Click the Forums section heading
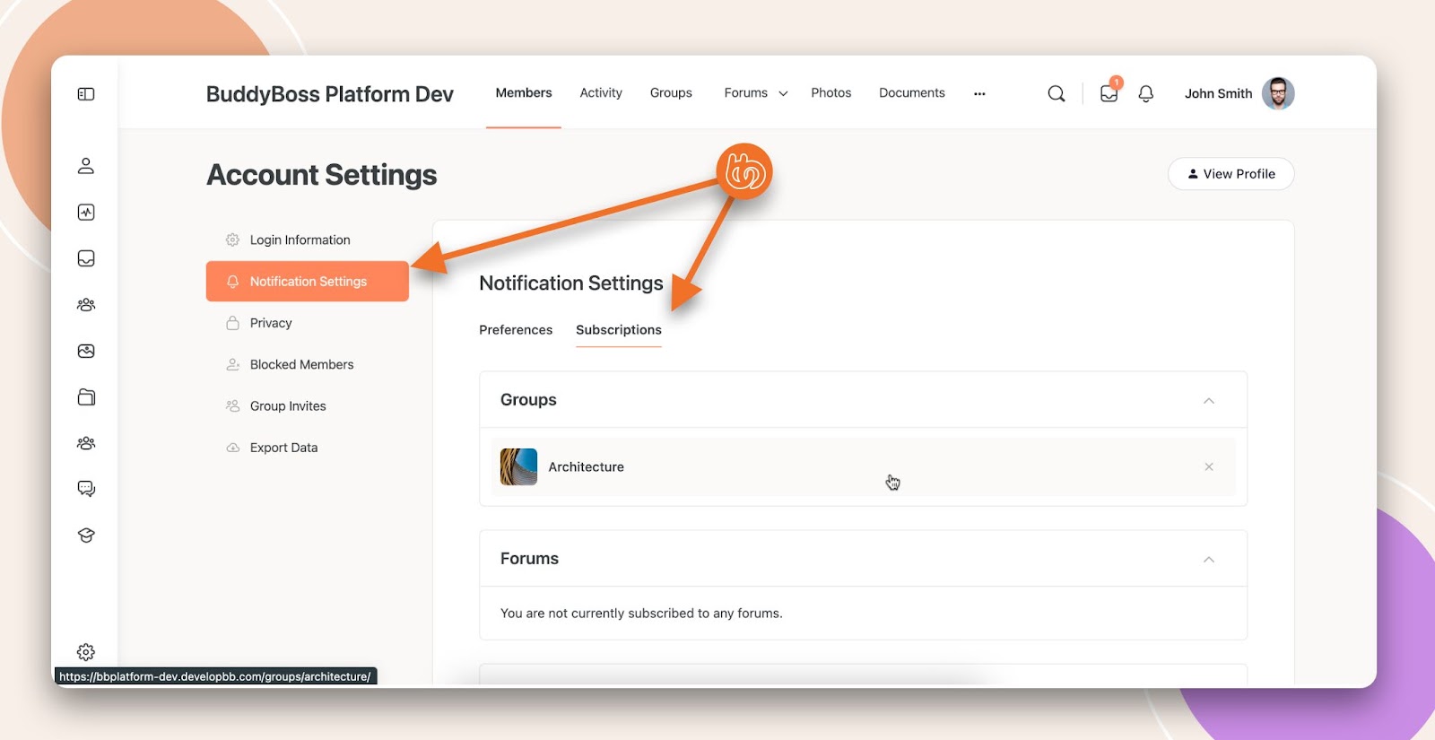1435x740 pixels. [529, 559]
